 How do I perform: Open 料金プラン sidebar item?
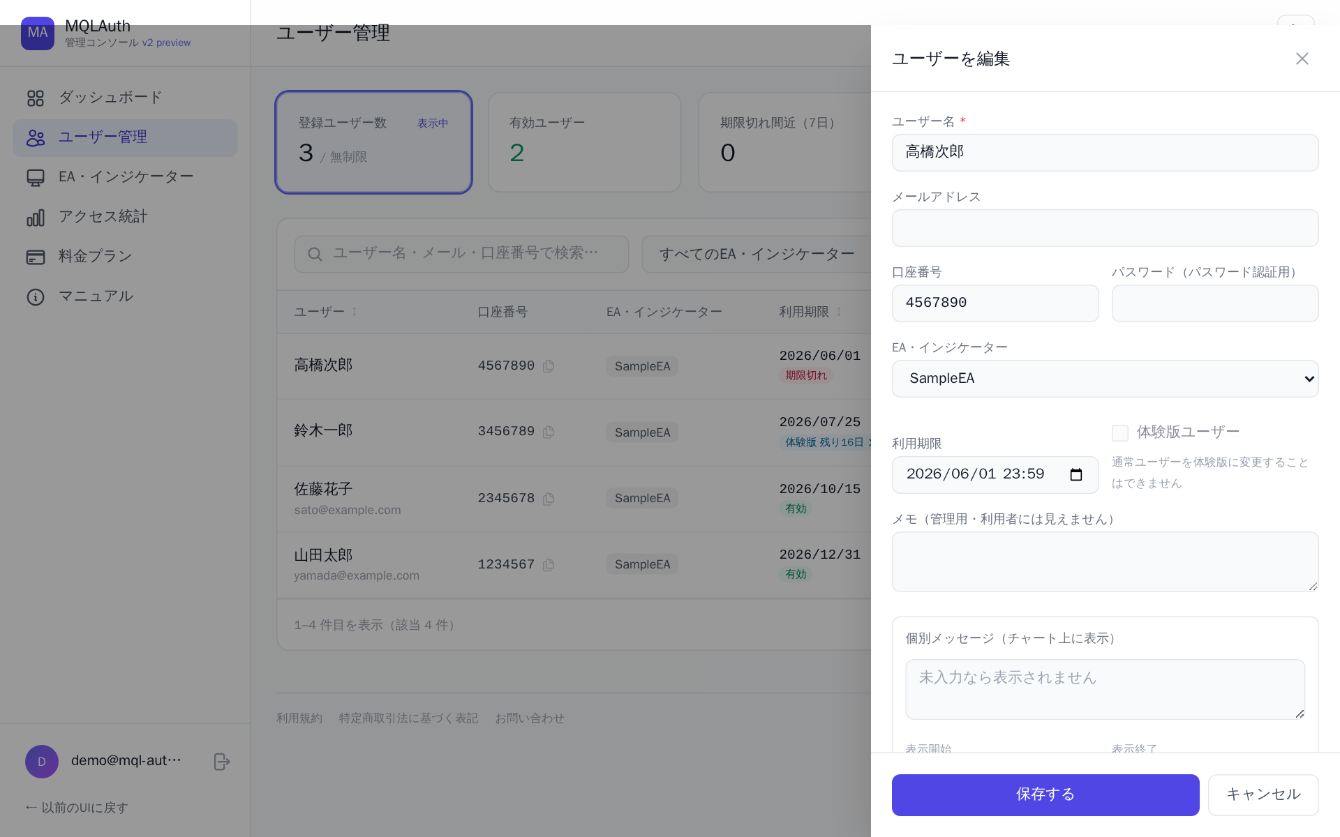(x=125, y=257)
